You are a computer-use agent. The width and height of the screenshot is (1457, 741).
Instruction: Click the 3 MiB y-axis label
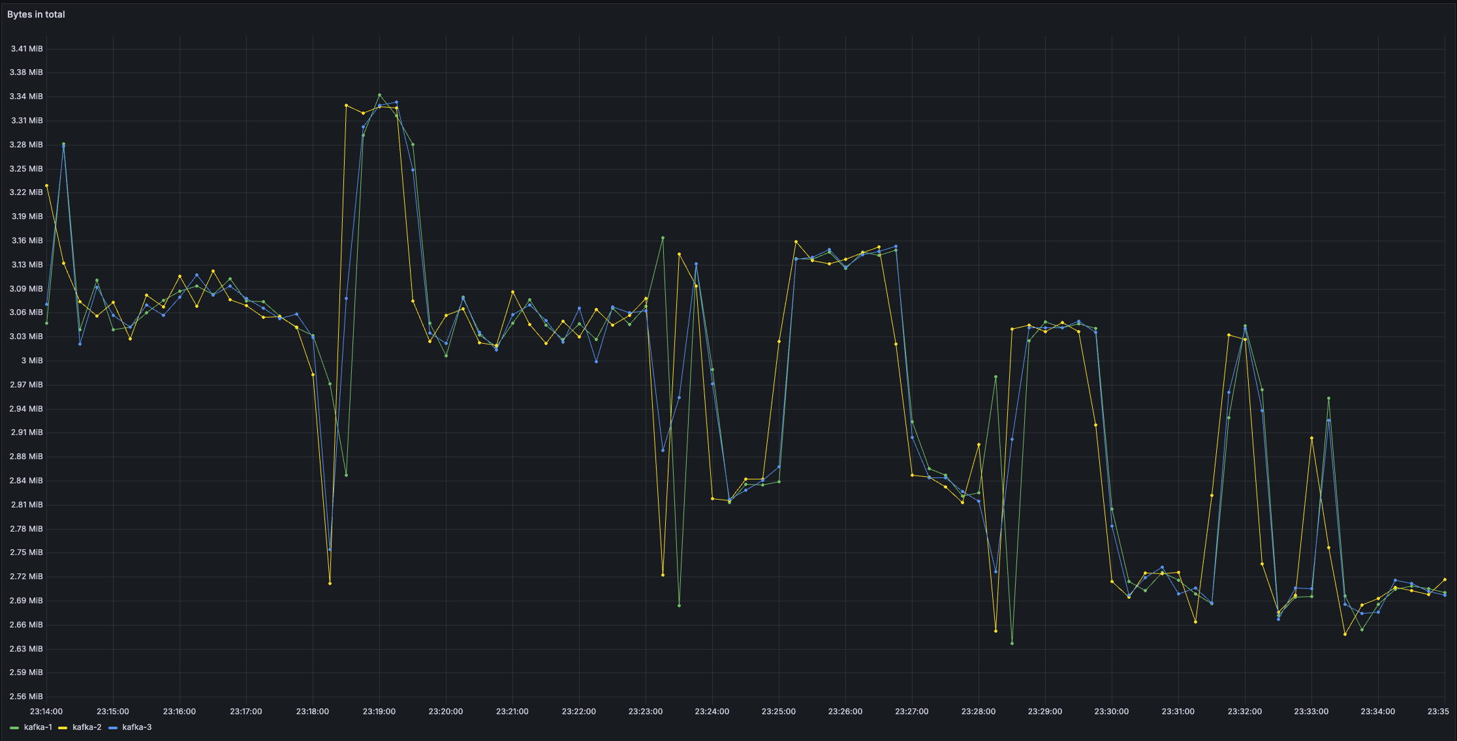tap(32, 361)
